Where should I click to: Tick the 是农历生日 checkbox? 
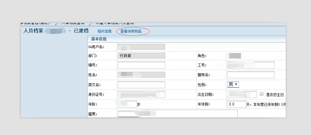(x=262, y=94)
